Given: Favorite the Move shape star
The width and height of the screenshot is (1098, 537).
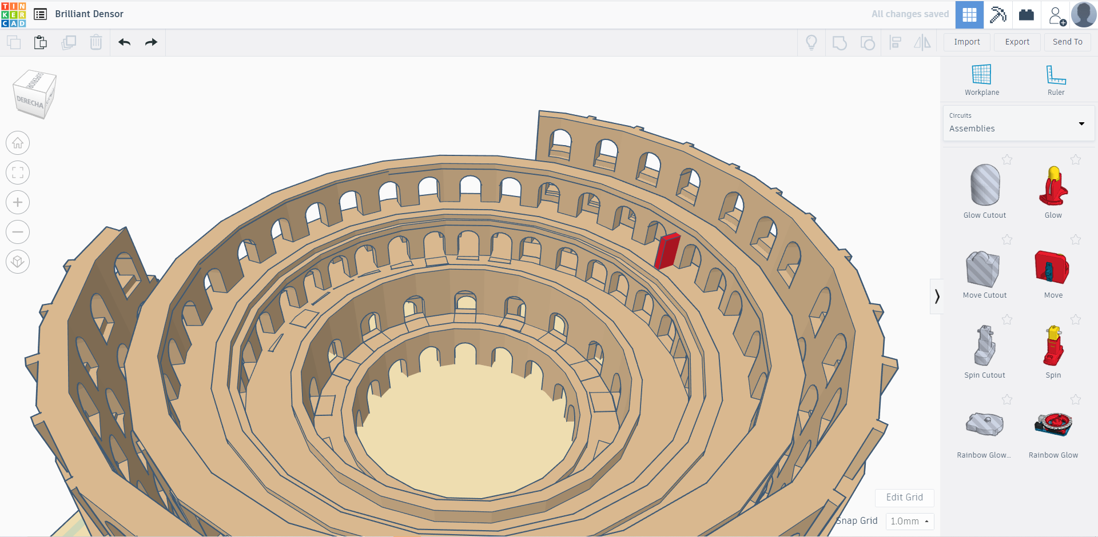Looking at the screenshot, I should point(1076,239).
